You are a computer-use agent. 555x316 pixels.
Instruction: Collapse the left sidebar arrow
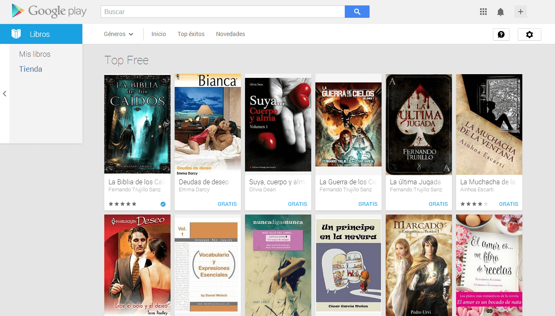[5, 94]
